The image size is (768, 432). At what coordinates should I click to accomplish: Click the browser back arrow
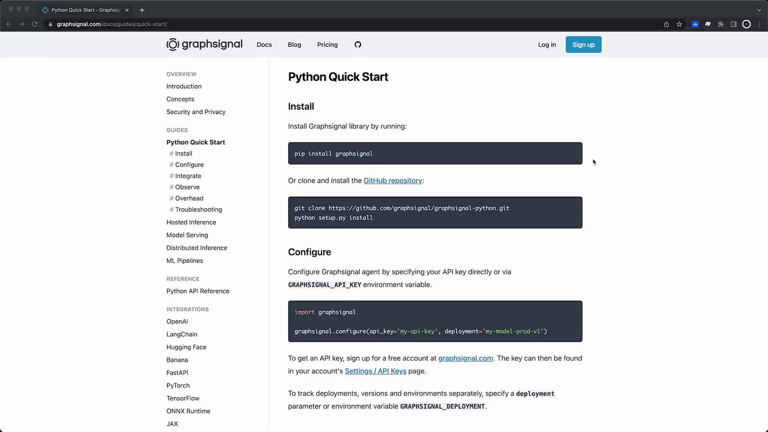pyautogui.click(x=9, y=24)
